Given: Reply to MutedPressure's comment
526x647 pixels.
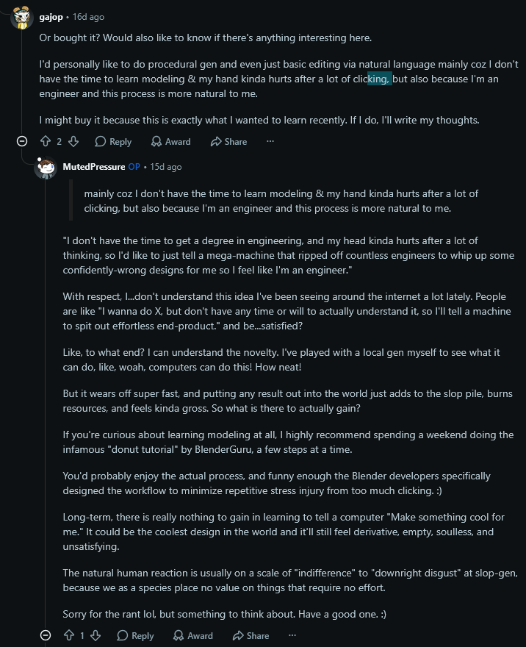Looking at the screenshot, I should pyautogui.click(x=135, y=635).
